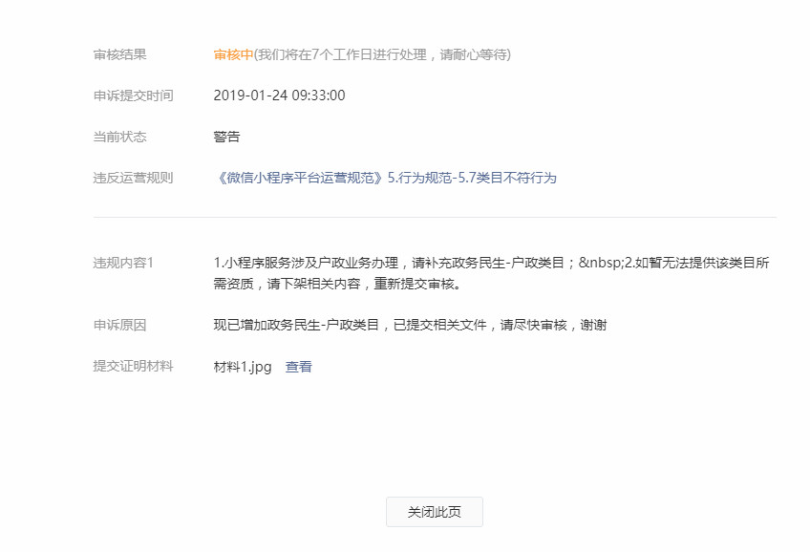This screenshot has width=810, height=552.
Task: Click the 违反运营规则 label
Action: (x=134, y=179)
